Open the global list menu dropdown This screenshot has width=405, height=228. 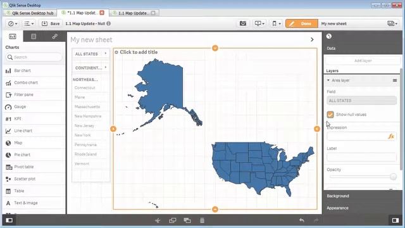[x=29, y=23]
